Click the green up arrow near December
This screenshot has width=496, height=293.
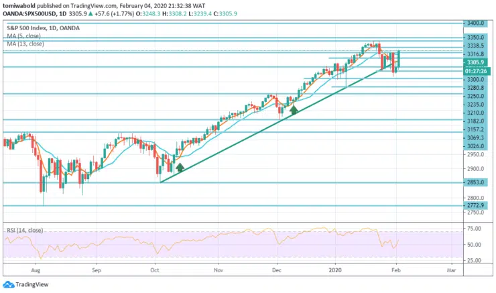293,109
